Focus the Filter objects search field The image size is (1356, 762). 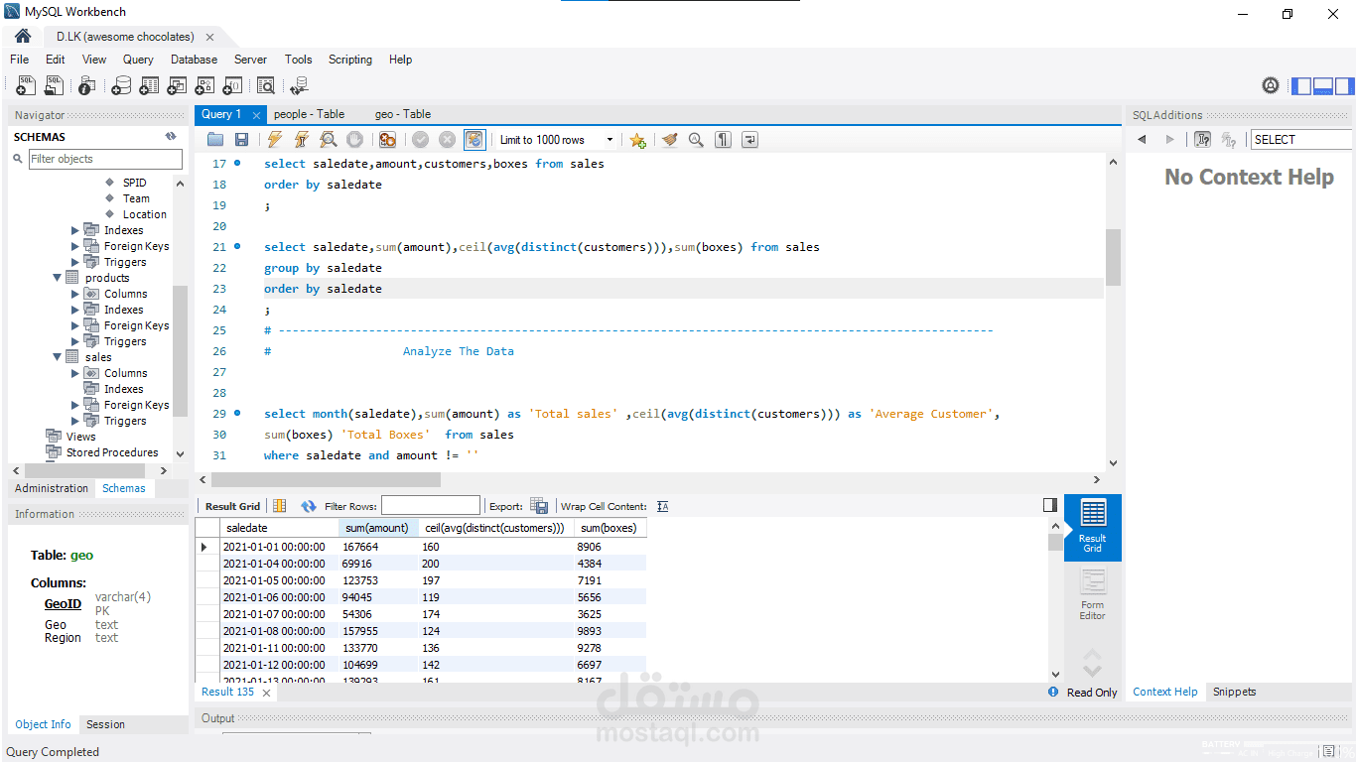(x=105, y=159)
